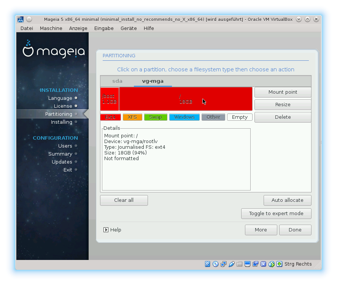Click the Updates step in sidebar

click(62, 162)
